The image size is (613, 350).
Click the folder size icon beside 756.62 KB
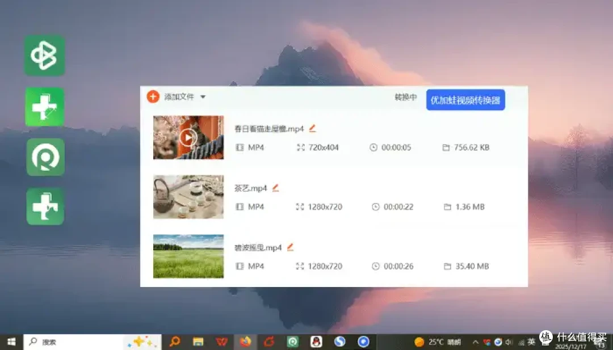click(446, 147)
